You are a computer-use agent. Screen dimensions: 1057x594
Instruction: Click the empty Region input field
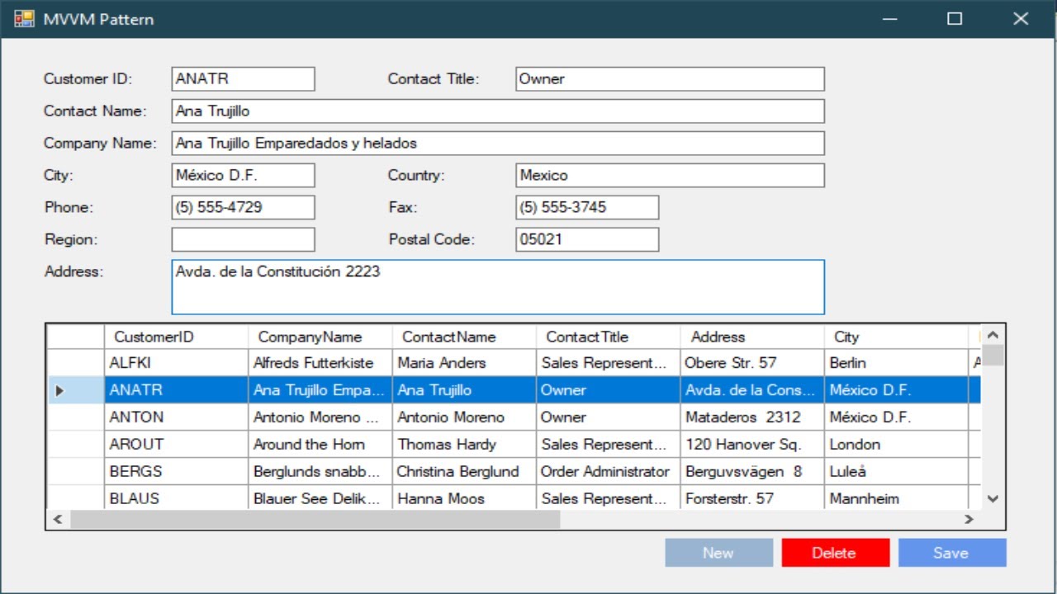pos(243,240)
